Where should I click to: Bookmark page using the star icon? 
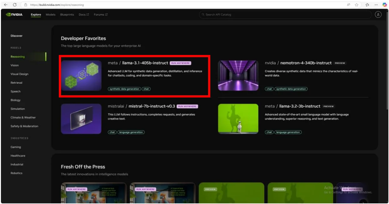(356, 5)
